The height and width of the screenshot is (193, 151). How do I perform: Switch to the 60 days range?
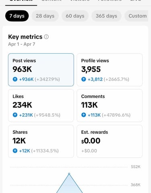pyautogui.click(x=75, y=16)
